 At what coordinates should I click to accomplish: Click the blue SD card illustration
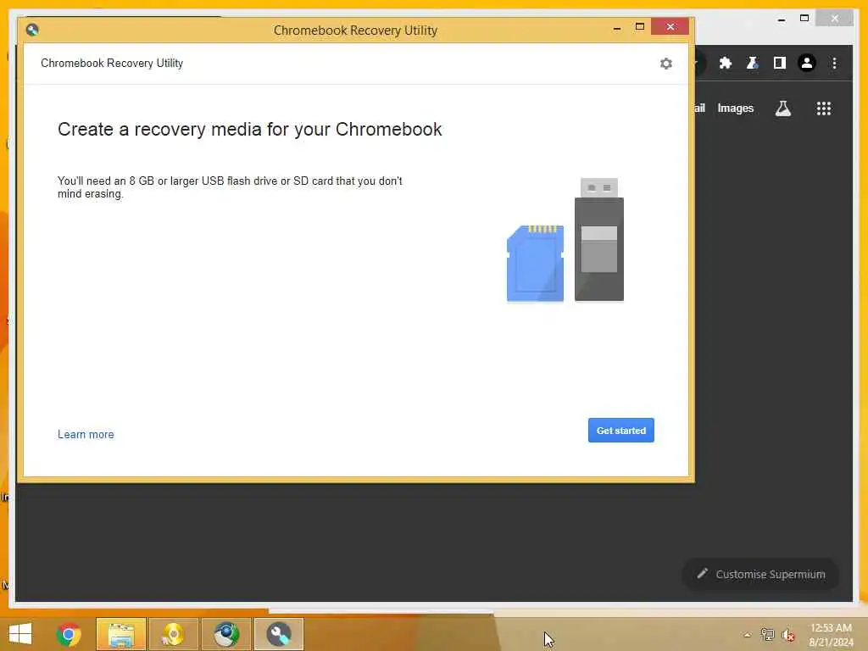tap(536, 264)
